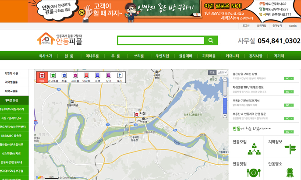301x180 pixels.
Task: Expand the 테마별 원룸 sidebar section
Action: (11, 100)
